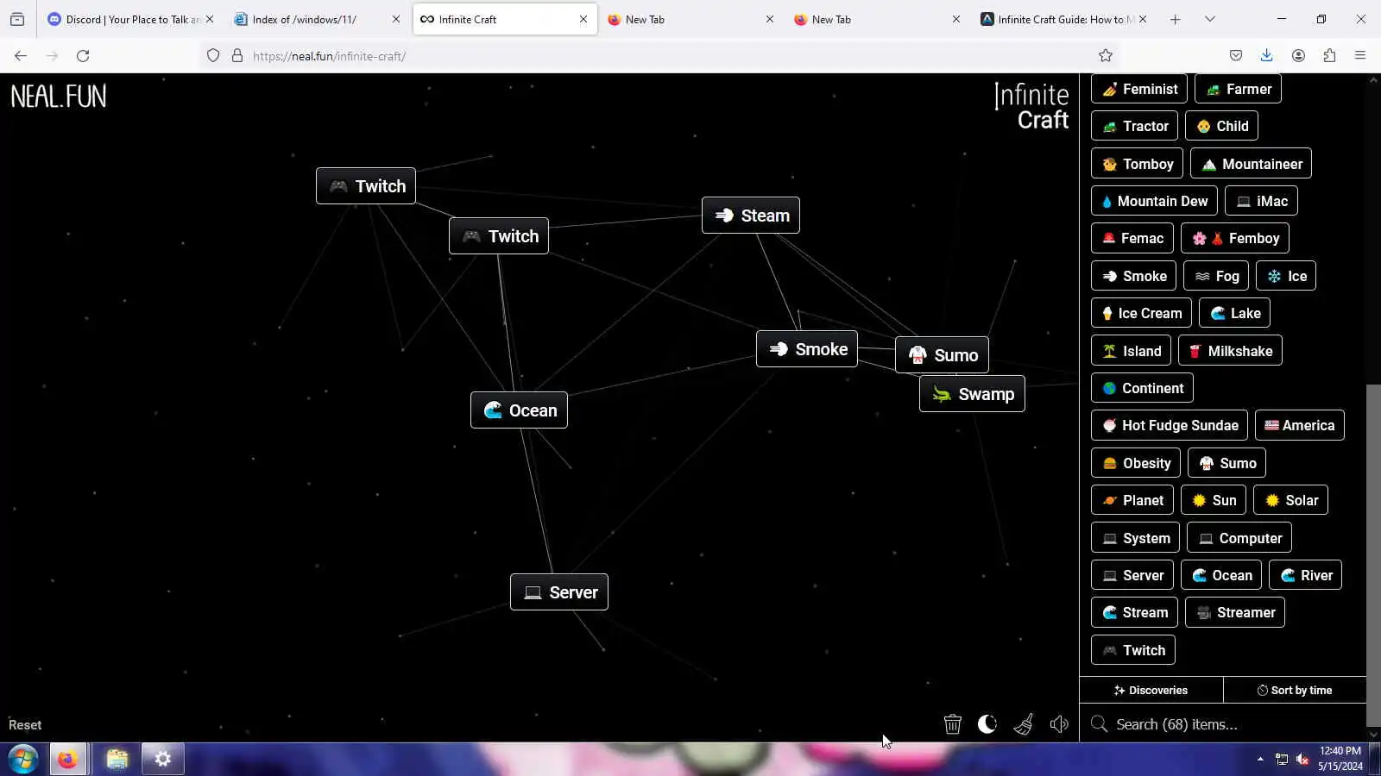This screenshot has height=776, width=1381.
Task: Click the Femboy item
Action: click(x=1234, y=238)
